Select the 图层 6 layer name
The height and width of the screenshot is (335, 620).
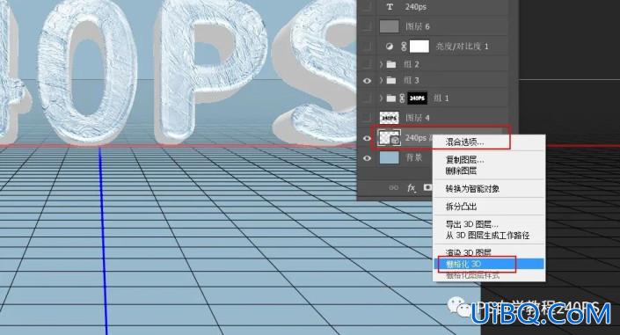click(x=417, y=27)
